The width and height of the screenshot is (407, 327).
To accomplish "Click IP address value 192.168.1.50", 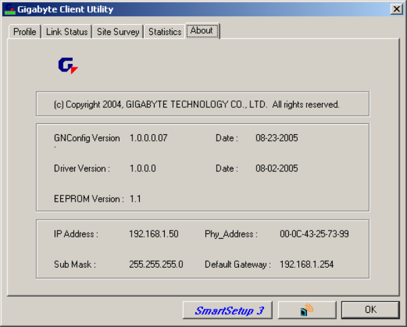I will click(x=154, y=234).
